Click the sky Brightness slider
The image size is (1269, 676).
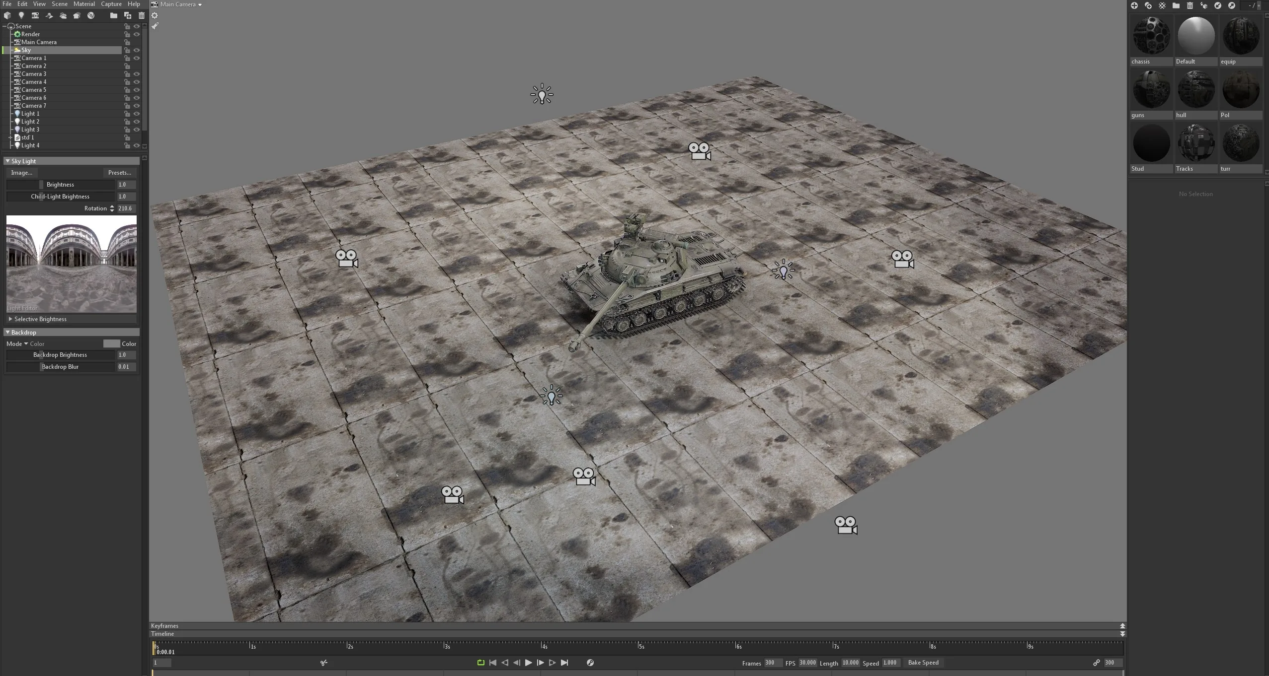point(60,185)
